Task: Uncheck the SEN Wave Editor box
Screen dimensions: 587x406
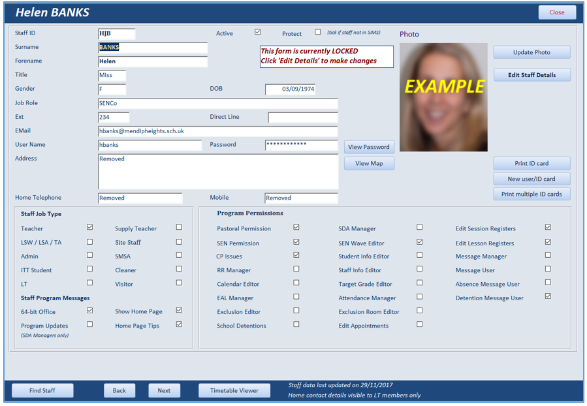Action: pyautogui.click(x=420, y=242)
